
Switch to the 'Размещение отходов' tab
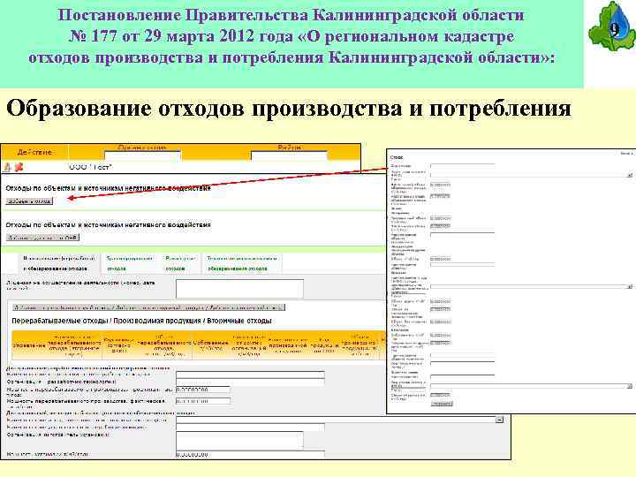click(x=181, y=263)
